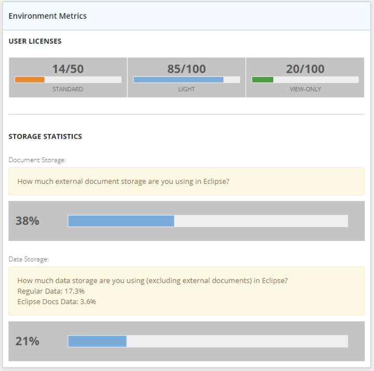
Task: Click the 85/100 Light license count
Action: [x=186, y=69]
